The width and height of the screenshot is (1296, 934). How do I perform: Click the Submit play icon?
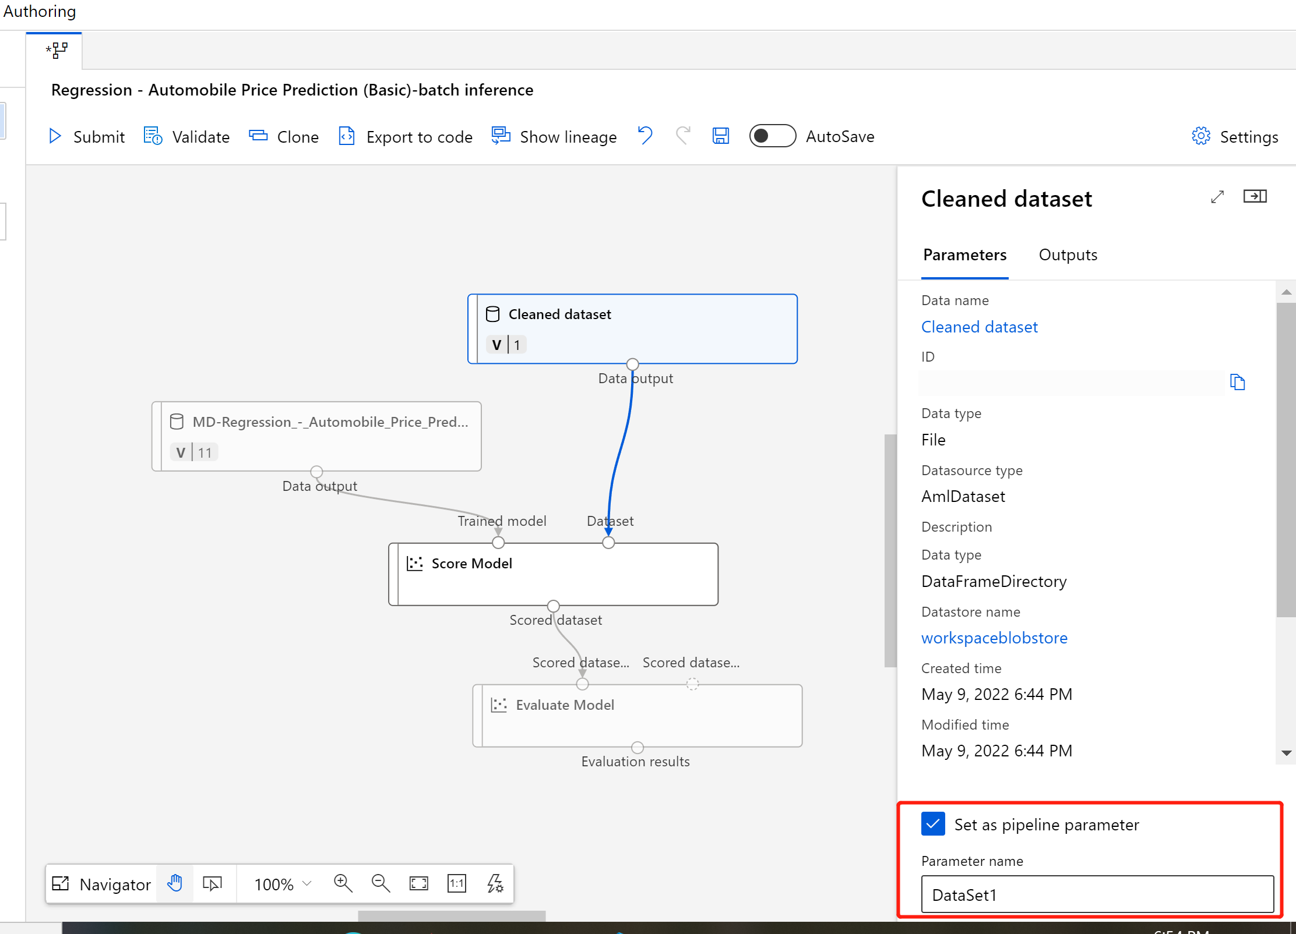point(55,136)
